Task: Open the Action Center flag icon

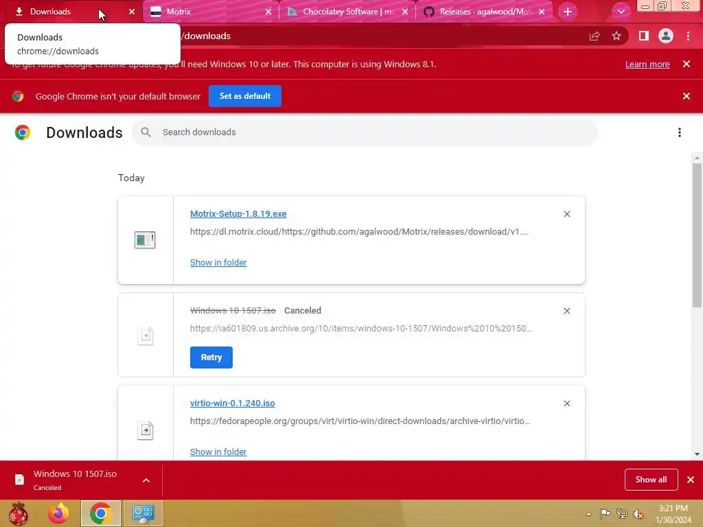Action: (x=605, y=513)
